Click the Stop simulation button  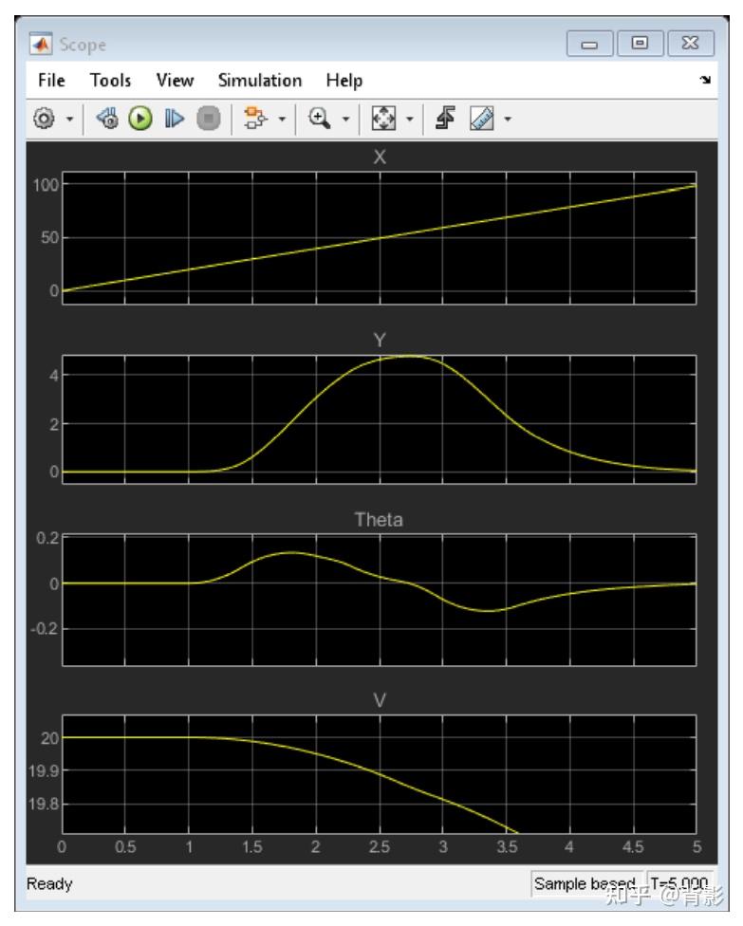tap(208, 118)
